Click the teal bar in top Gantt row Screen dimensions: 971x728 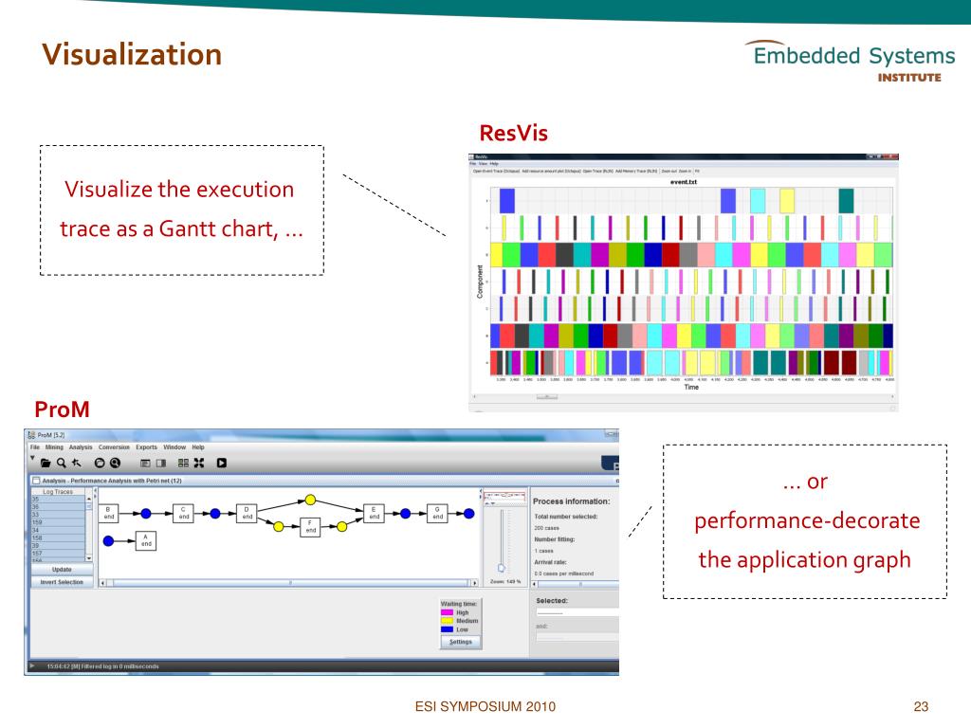(846, 201)
